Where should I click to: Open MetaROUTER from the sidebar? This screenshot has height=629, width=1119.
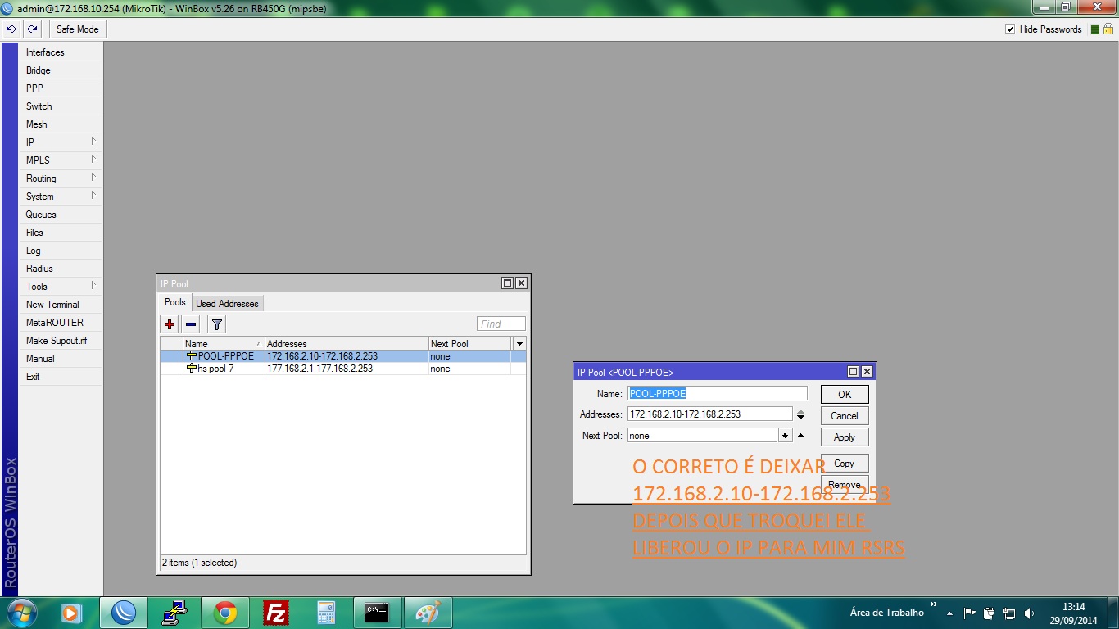(x=61, y=323)
